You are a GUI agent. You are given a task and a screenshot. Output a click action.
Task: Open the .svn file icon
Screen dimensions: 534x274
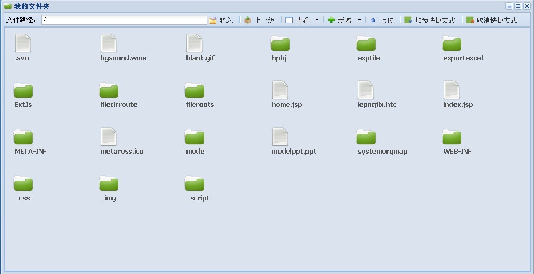click(23, 43)
